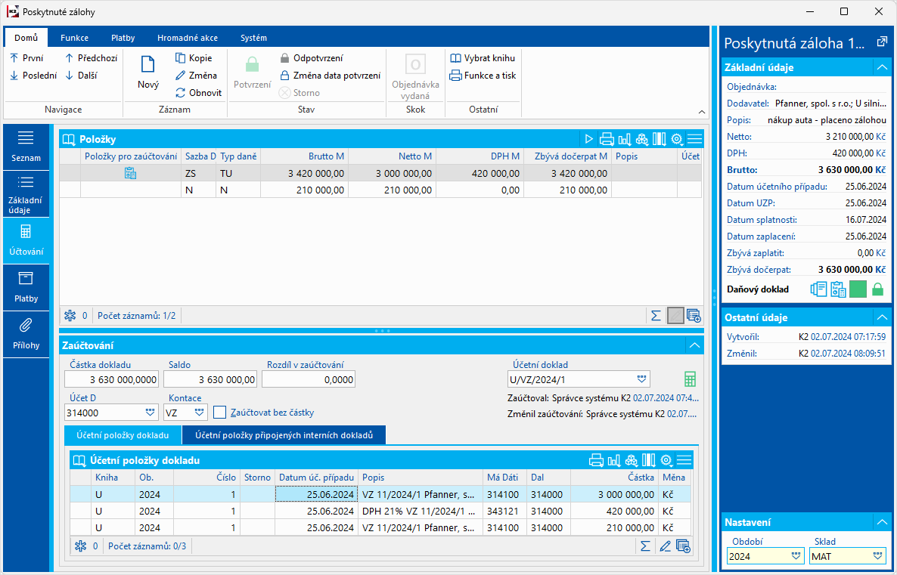Click the pencil edit icon in accounting items footer
The width and height of the screenshot is (897, 575).
665,546
